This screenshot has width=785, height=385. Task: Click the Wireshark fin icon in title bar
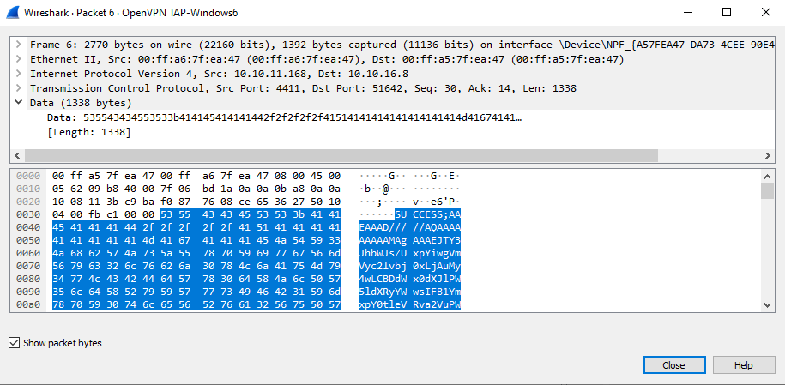(13, 13)
